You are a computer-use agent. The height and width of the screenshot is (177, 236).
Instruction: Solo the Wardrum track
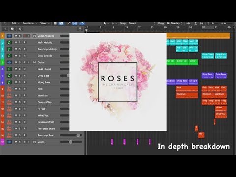[20, 95]
